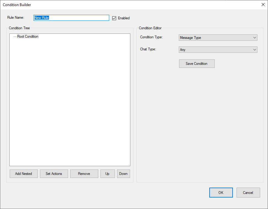Cancel the Condition Builder dialog
268x209 pixels.
point(248,193)
